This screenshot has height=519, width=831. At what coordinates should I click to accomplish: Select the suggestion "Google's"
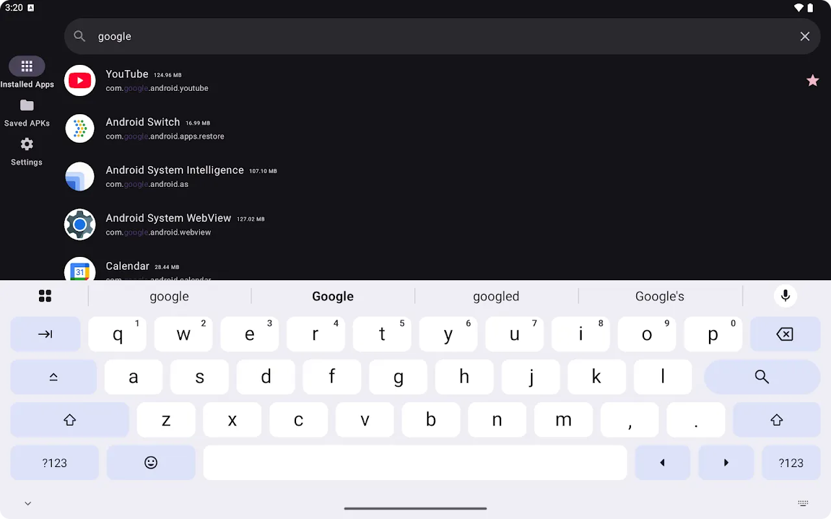660,296
